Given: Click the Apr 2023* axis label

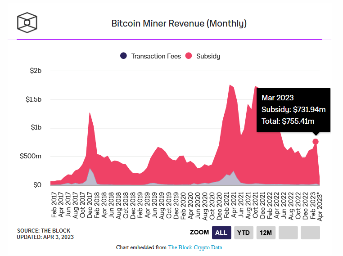Looking at the screenshot, I should 320,207.
